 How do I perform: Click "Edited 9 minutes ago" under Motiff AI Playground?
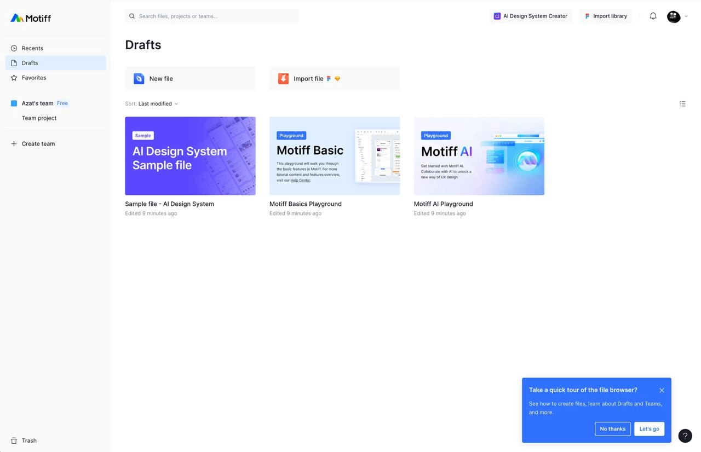tap(440, 213)
